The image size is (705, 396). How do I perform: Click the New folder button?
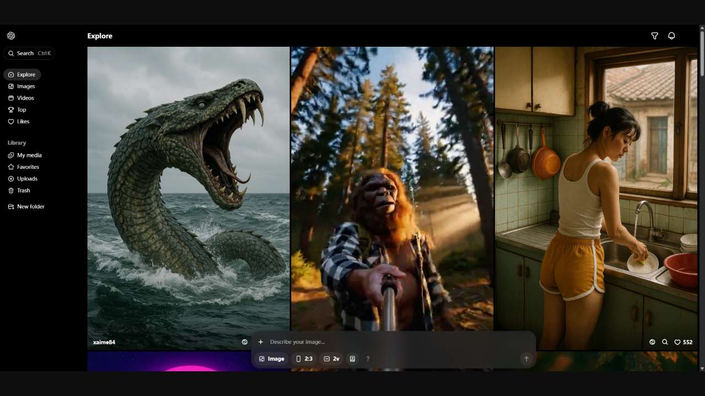tap(30, 206)
